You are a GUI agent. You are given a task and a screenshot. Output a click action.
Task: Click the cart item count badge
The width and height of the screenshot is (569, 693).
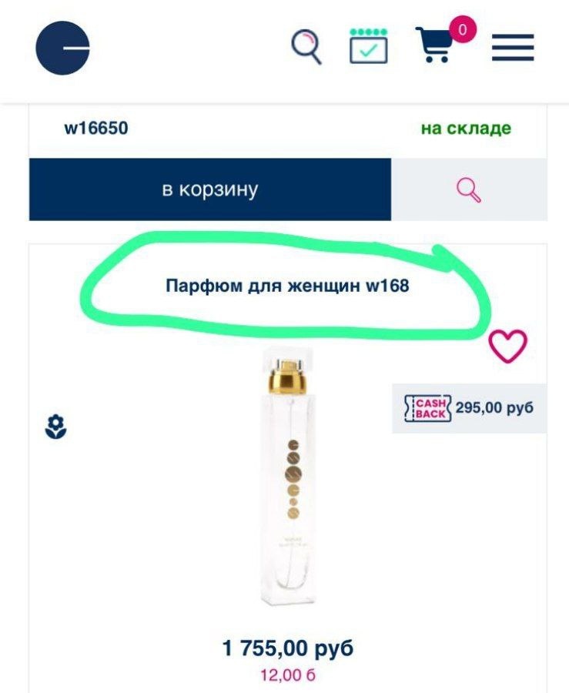[463, 29]
